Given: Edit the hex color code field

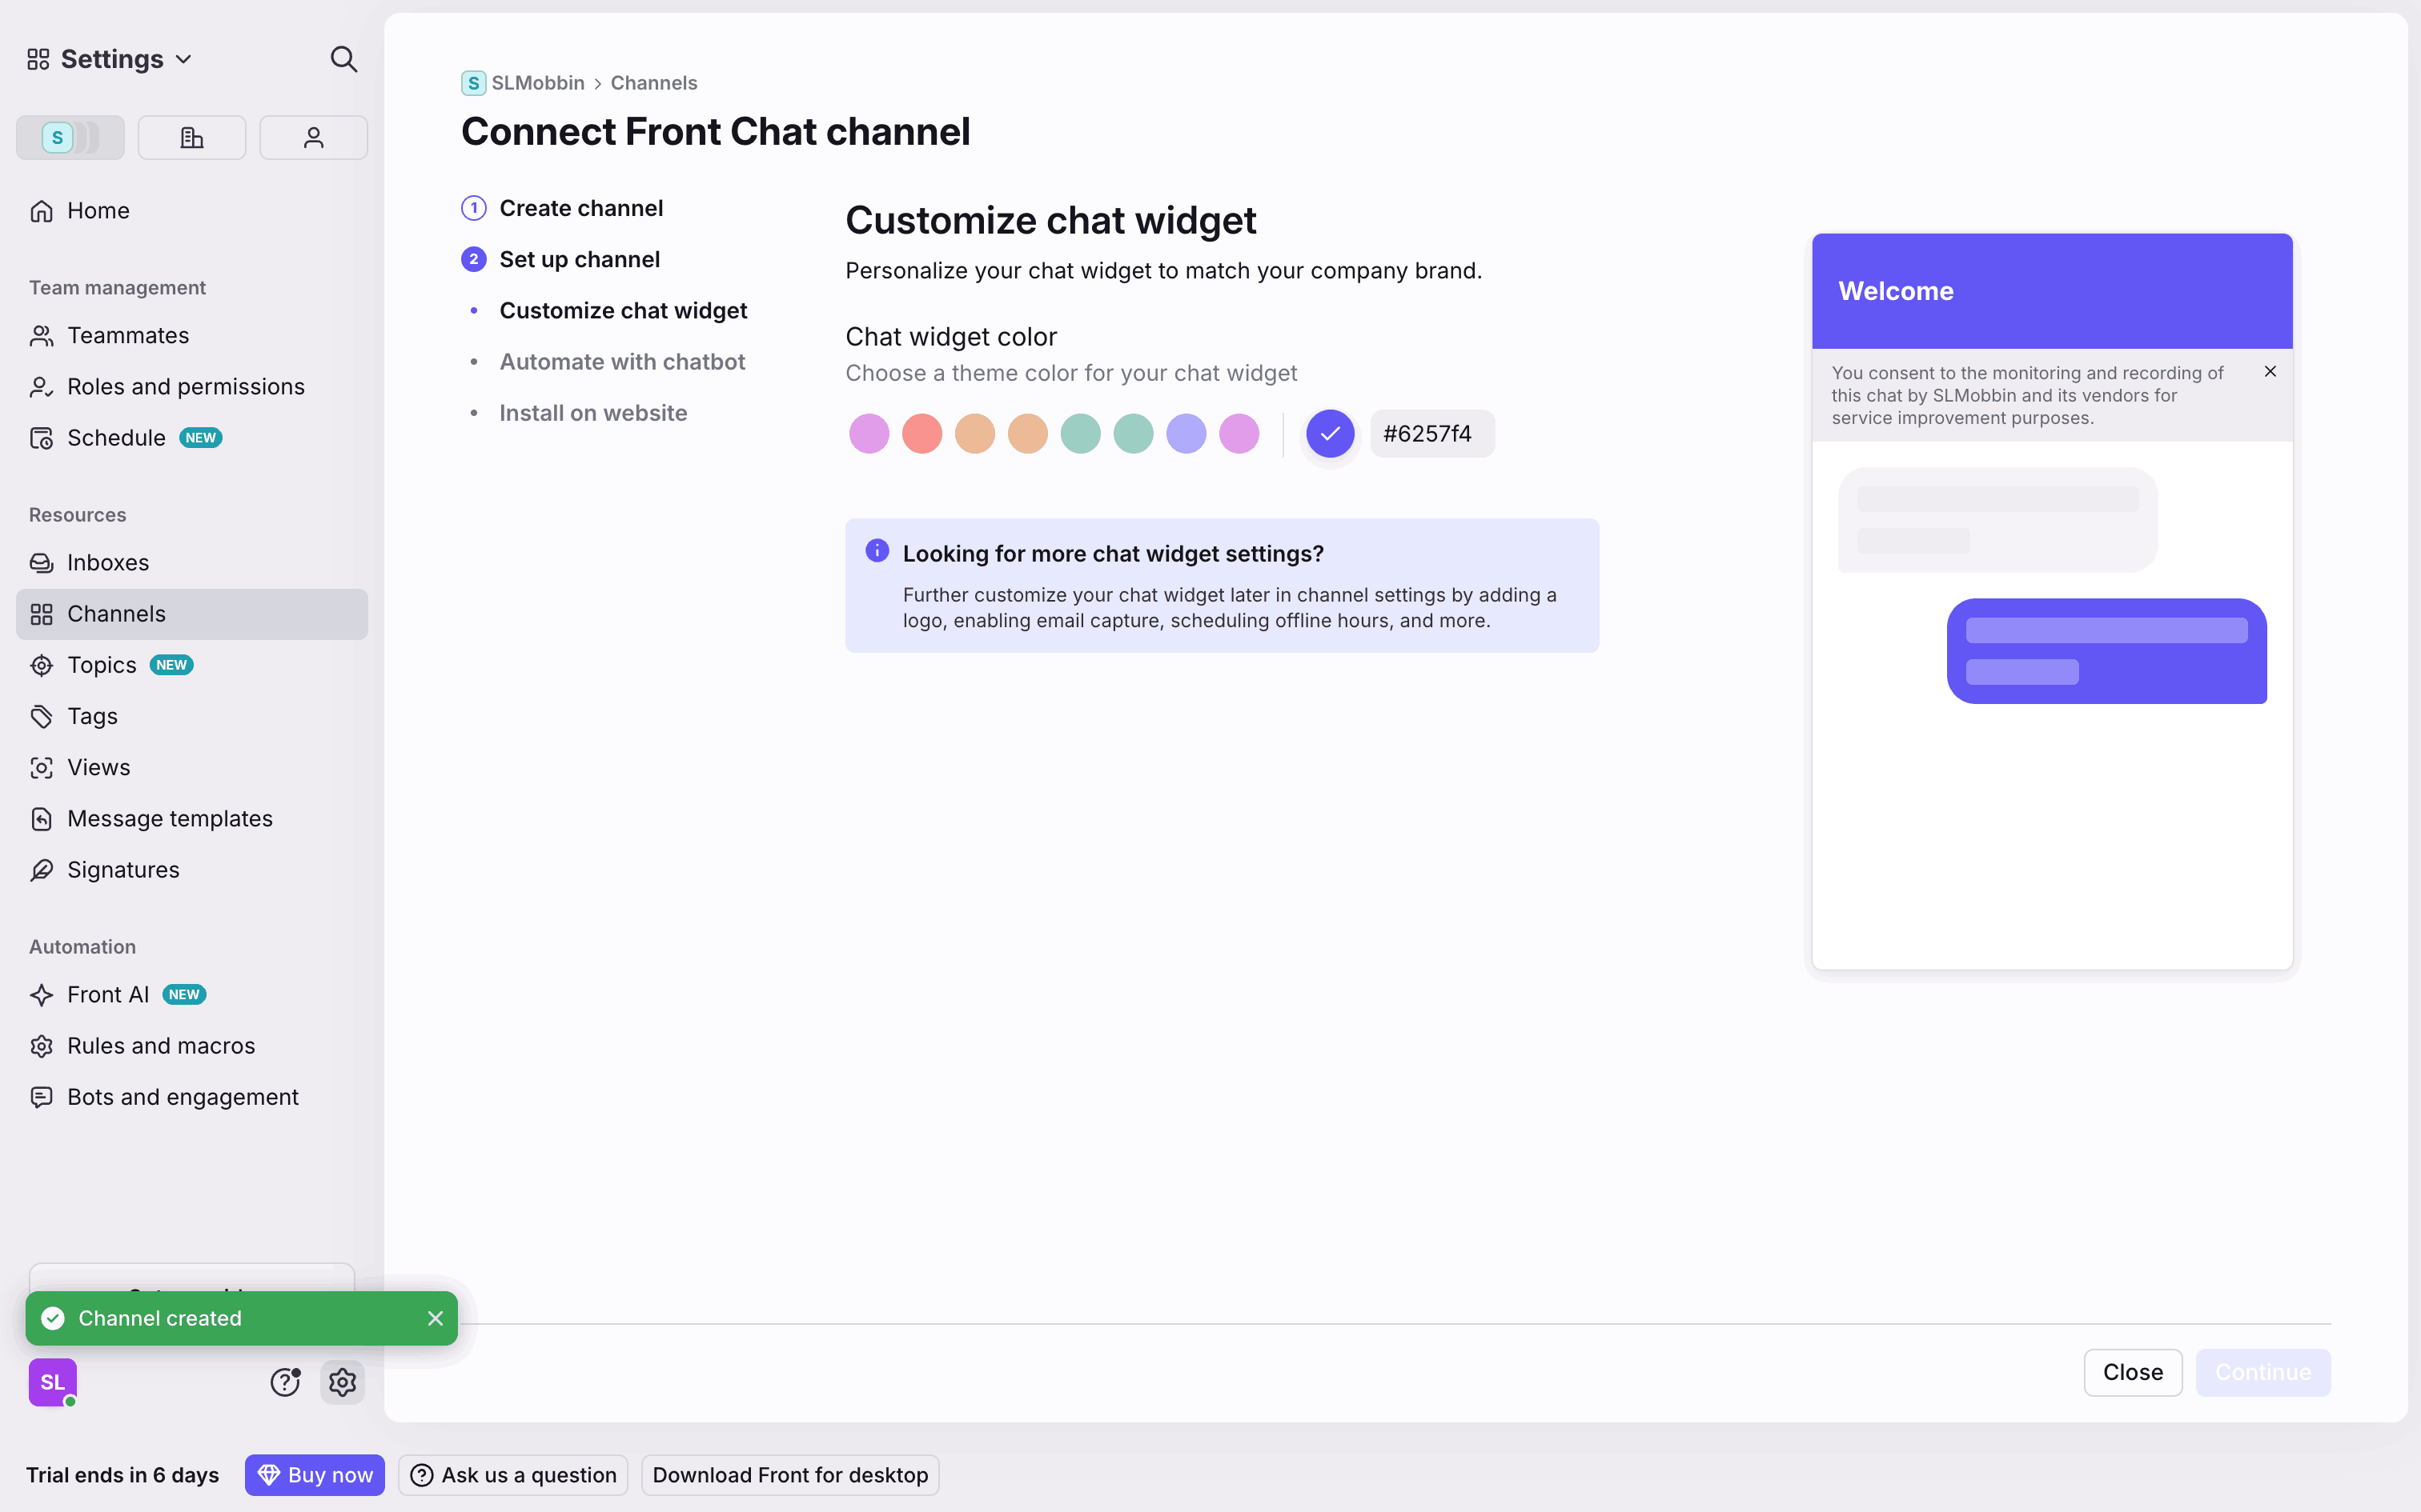Looking at the screenshot, I should (1431, 434).
